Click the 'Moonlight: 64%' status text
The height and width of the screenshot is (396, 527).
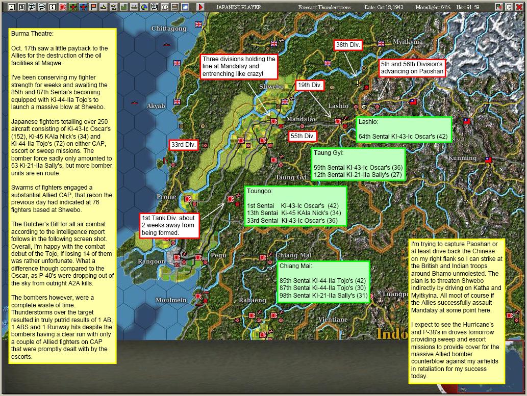[433, 7]
